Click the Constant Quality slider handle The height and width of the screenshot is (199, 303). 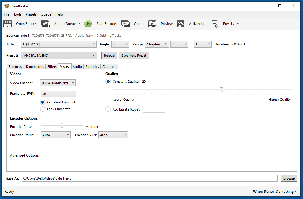point(222,90)
